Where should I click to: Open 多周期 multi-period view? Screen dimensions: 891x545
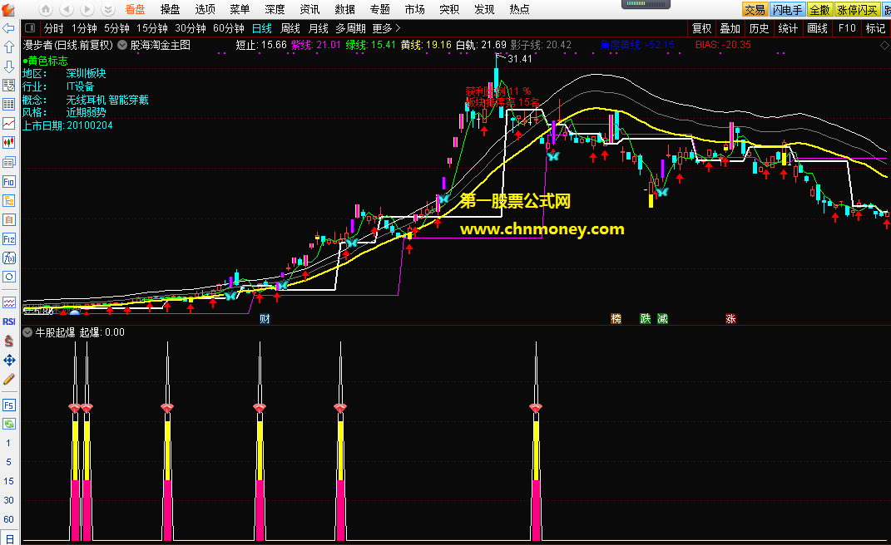[350, 28]
